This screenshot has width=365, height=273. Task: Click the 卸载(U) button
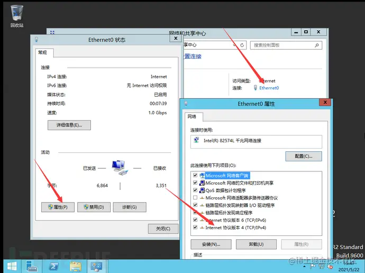pyautogui.click(x=256, y=244)
